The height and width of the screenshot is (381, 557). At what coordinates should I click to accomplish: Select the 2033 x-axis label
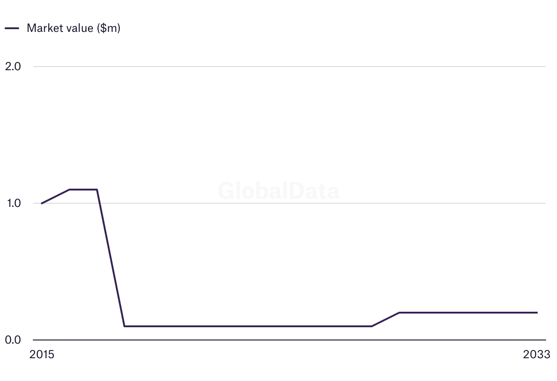click(x=537, y=355)
